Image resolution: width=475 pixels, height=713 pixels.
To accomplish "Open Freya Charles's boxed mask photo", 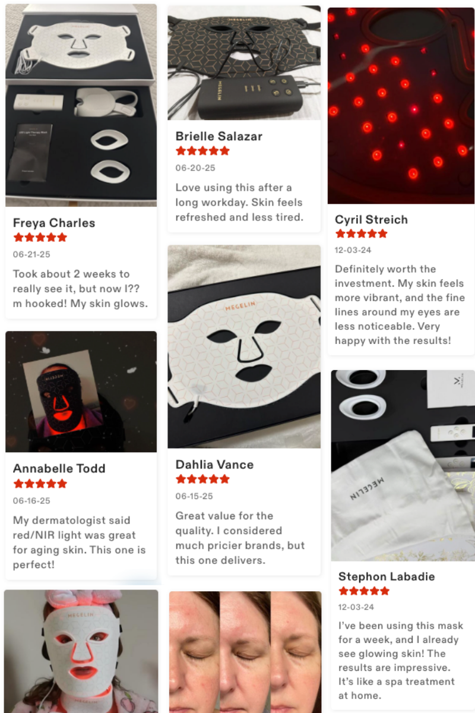I will pyautogui.click(x=81, y=105).
